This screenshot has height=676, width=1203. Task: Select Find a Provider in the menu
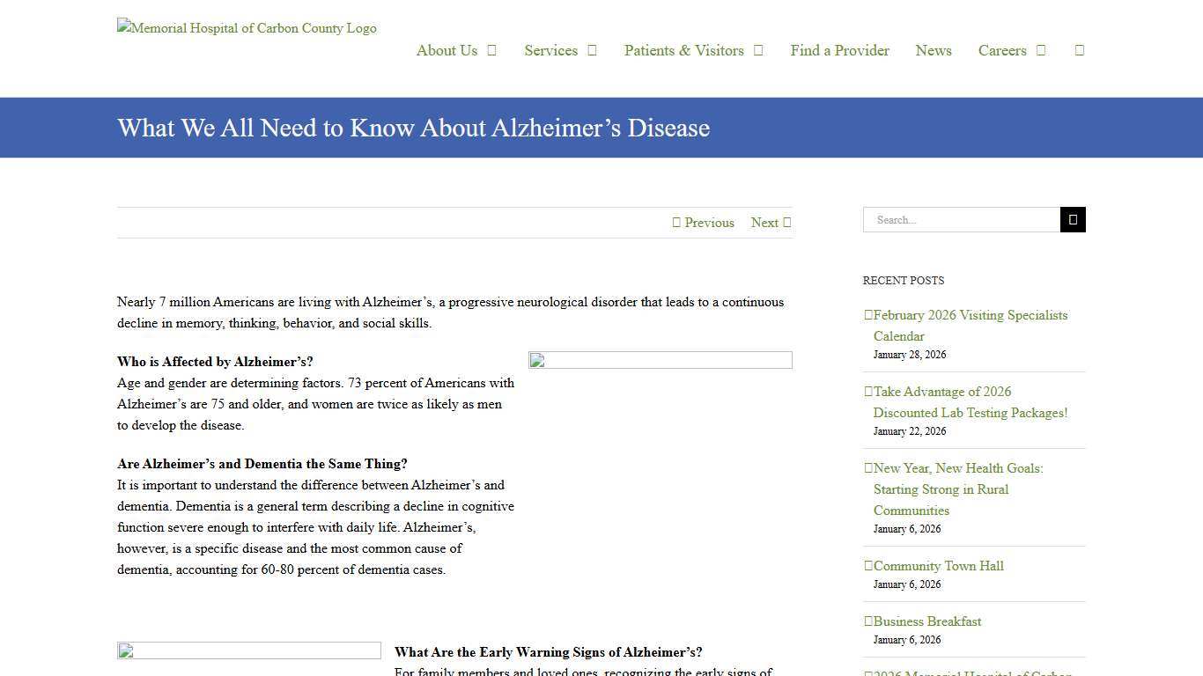coord(839,50)
